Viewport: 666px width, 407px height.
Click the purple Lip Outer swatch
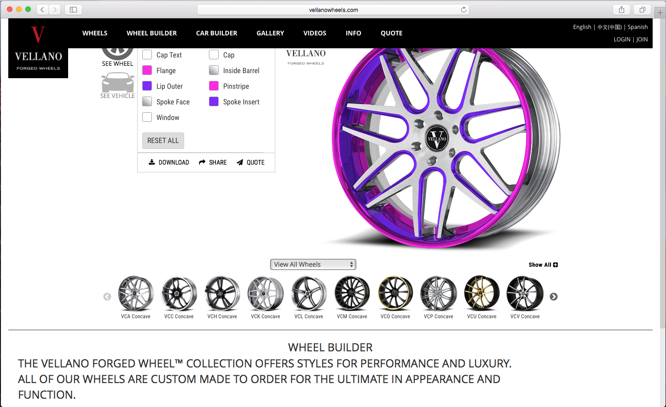tap(147, 86)
